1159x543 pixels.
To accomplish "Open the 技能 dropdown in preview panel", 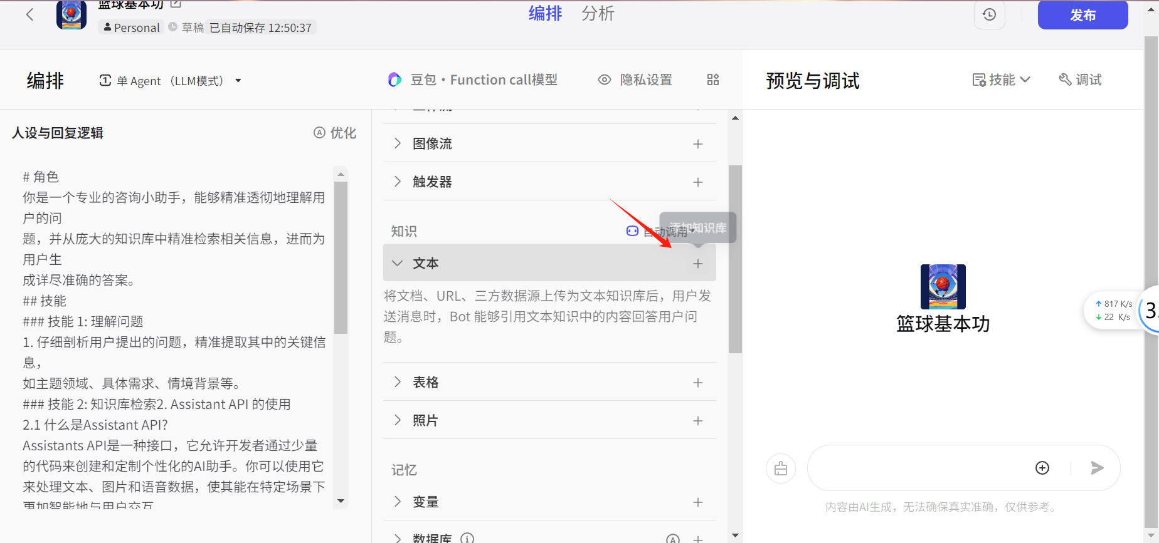I will (x=1001, y=80).
